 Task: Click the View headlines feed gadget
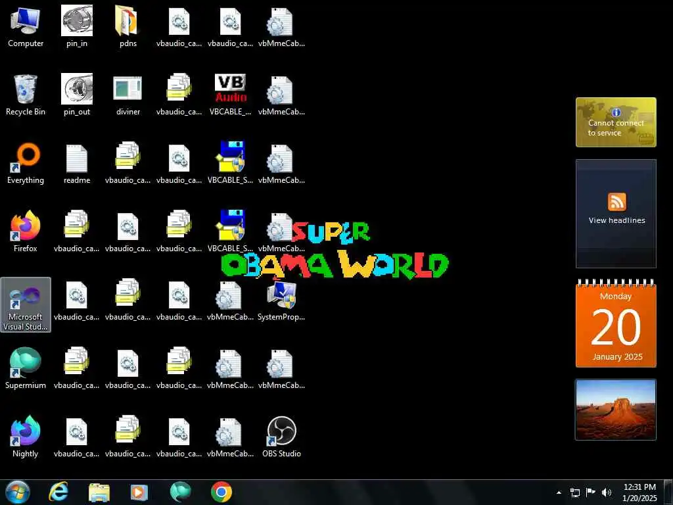click(x=616, y=214)
